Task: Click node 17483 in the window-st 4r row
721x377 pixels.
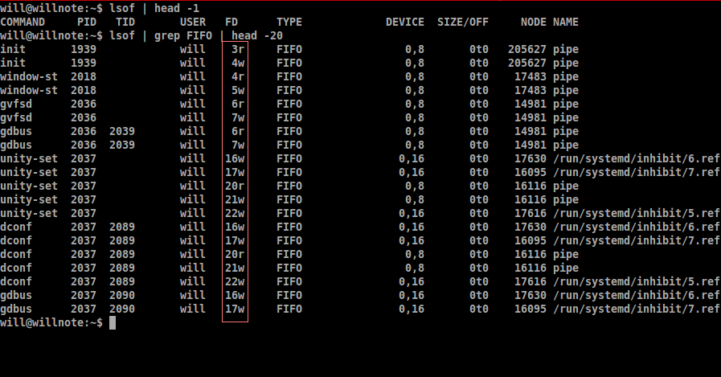Action: point(531,77)
